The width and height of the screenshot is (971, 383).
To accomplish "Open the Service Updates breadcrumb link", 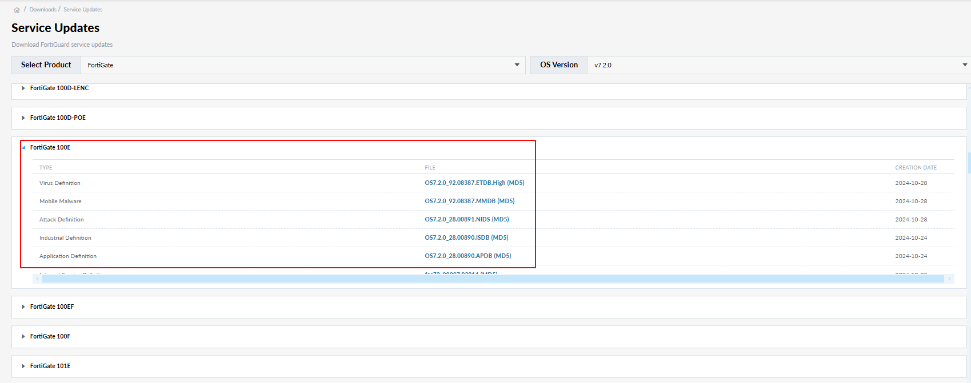I will click(x=83, y=10).
